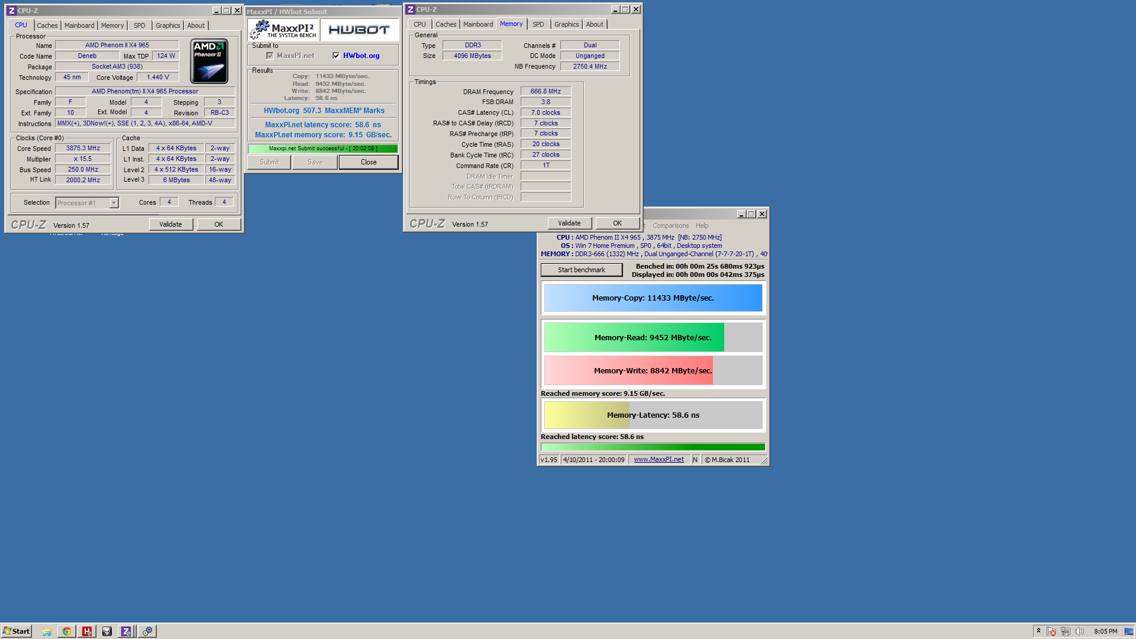The image size is (1136, 639).
Task: Open the SPD tab in left CPU-Z
Action: 140,25
